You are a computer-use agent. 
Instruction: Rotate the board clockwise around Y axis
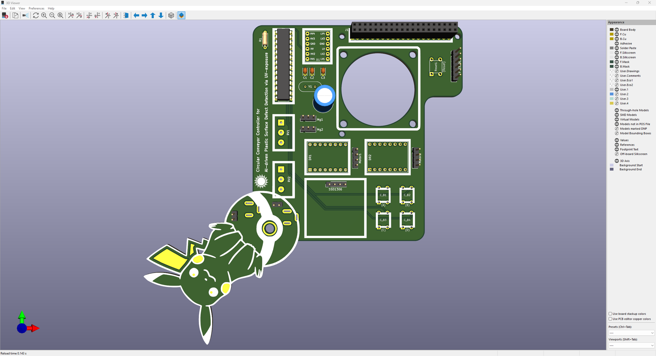click(x=89, y=16)
